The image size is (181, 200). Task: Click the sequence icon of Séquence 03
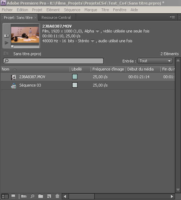[x=14, y=86]
